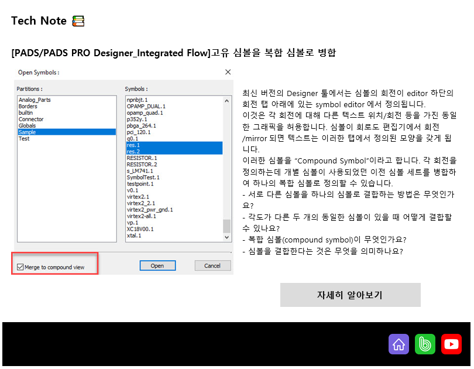
Task: Select symbol res.1
Action: tap(174, 145)
